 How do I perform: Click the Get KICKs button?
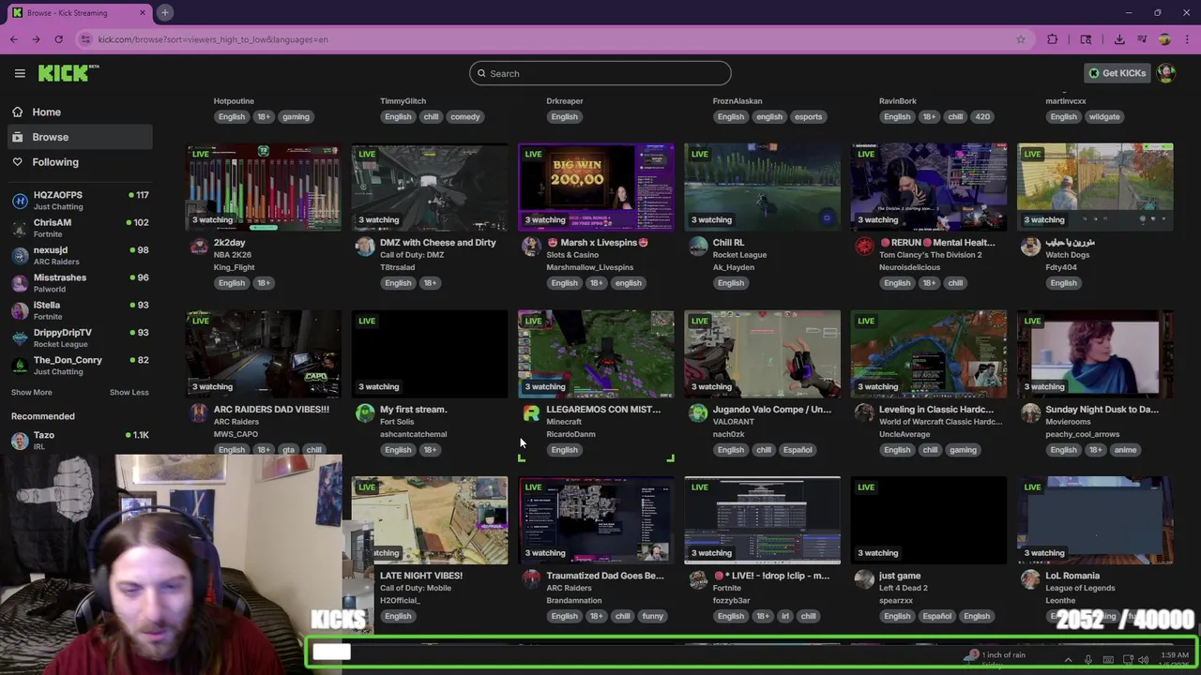coord(1117,73)
